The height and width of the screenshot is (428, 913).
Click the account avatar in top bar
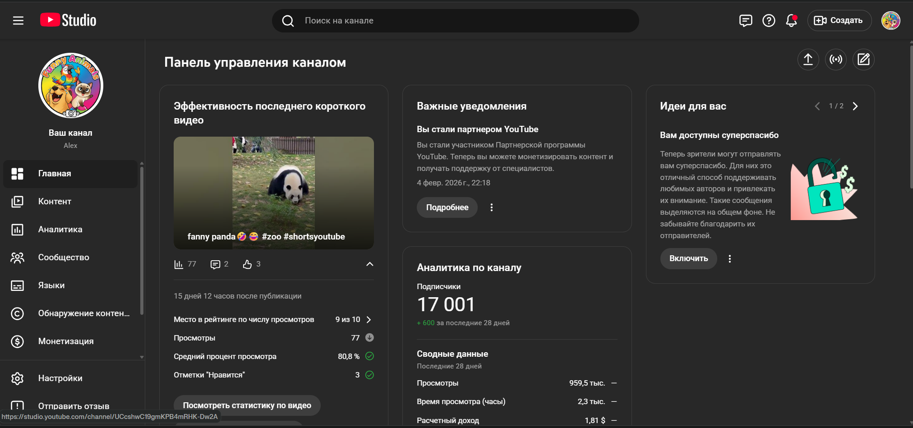tap(890, 21)
